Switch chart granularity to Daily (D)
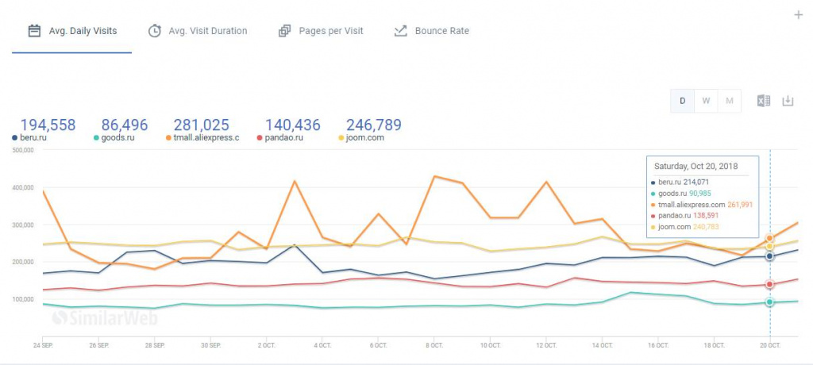The height and width of the screenshot is (365, 813). click(x=683, y=101)
